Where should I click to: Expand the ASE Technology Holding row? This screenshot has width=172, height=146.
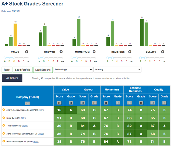pos(4,110)
